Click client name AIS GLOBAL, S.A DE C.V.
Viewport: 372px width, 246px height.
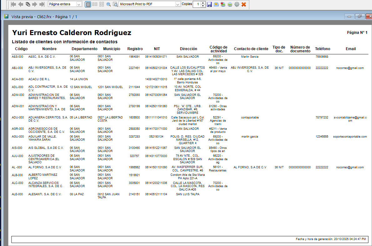(46, 148)
